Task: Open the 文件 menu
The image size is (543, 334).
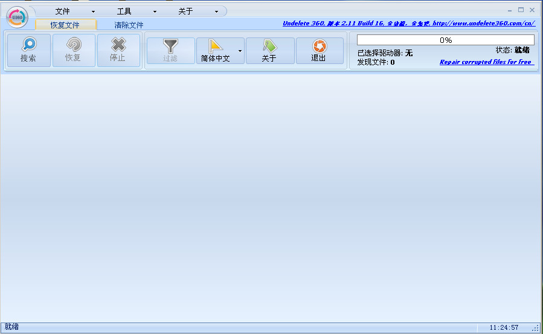Action: (62, 11)
